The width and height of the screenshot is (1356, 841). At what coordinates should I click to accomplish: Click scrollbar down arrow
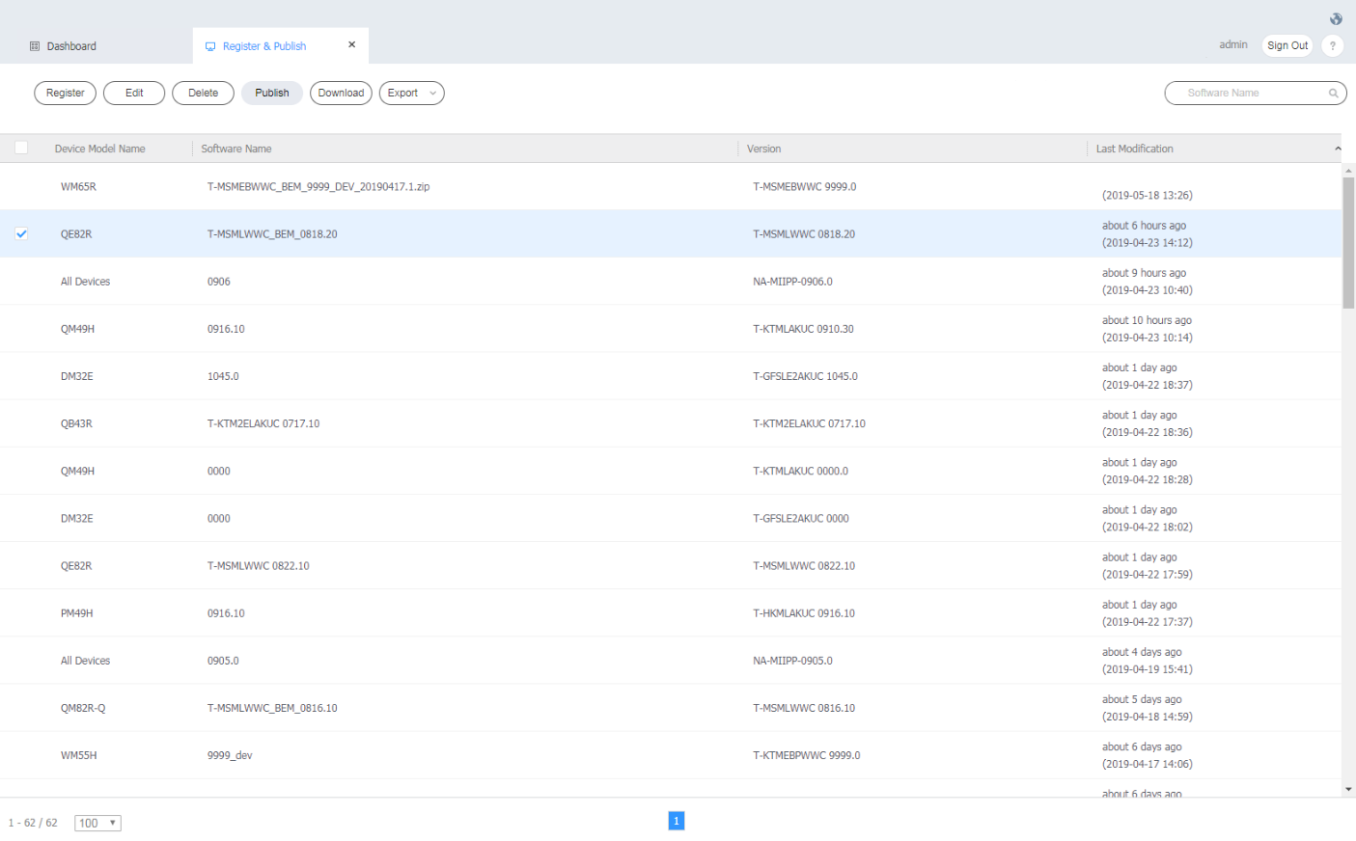point(1348,789)
